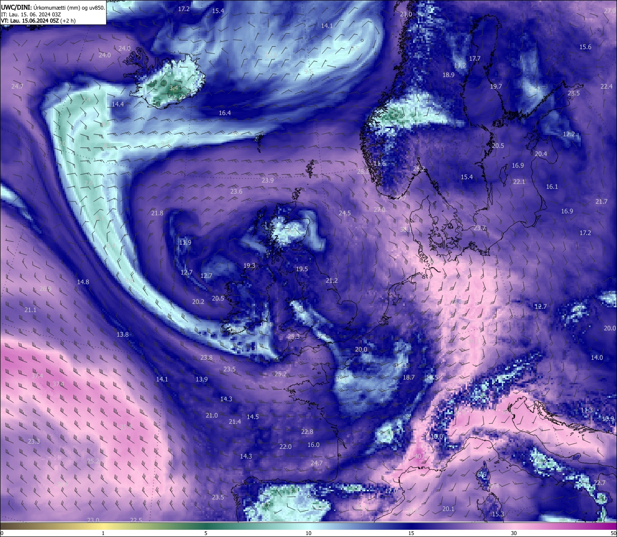Click the 18.7 value label
Image resolution: width=617 pixels, height=537 pixels.
[409, 378]
